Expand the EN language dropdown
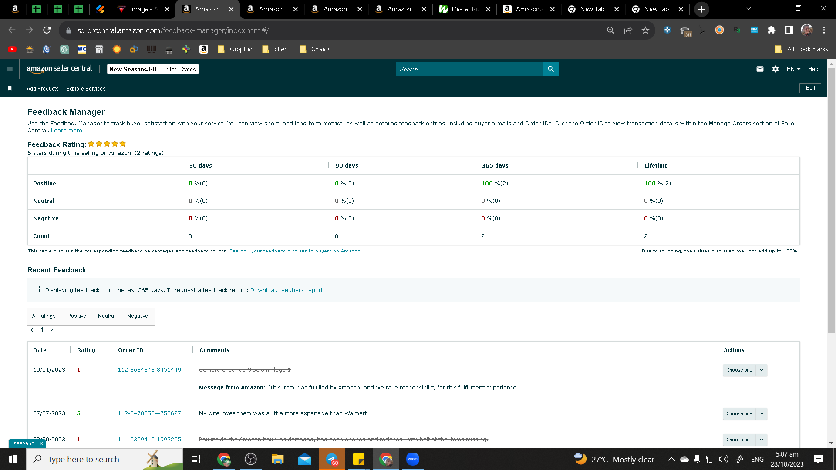This screenshot has width=836, height=470. click(793, 69)
